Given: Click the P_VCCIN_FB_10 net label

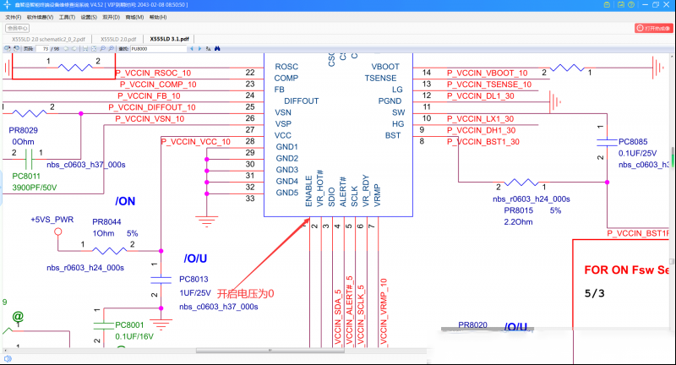Looking at the screenshot, I should 149,95.
